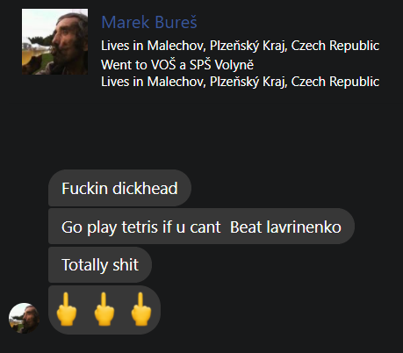Click the word "lavrinenko" in the message
403x353 pixels.
coord(304,227)
